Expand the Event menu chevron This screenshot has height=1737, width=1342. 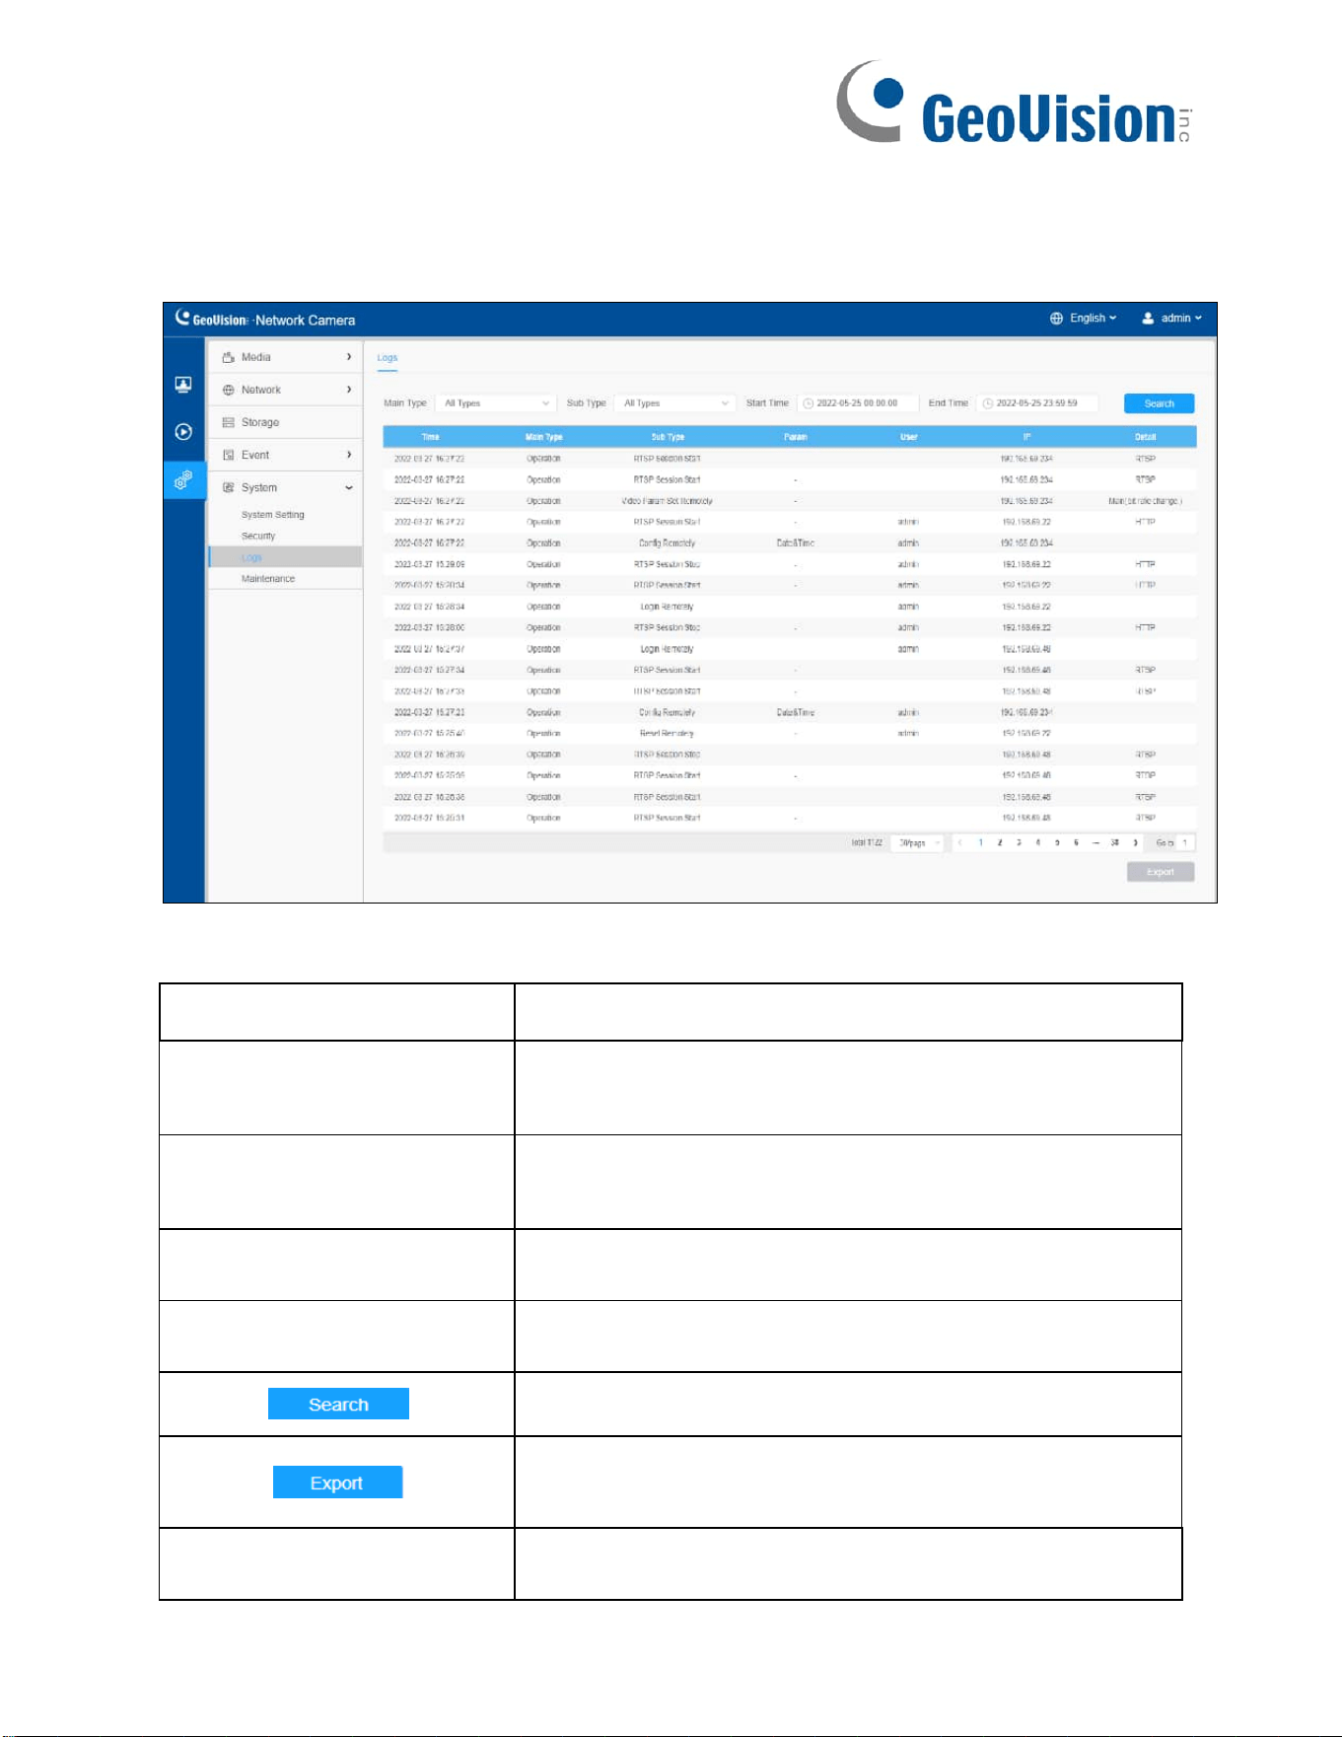click(349, 455)
